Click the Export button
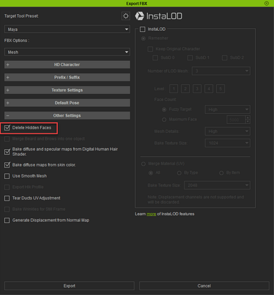 (x=70, y=286)
